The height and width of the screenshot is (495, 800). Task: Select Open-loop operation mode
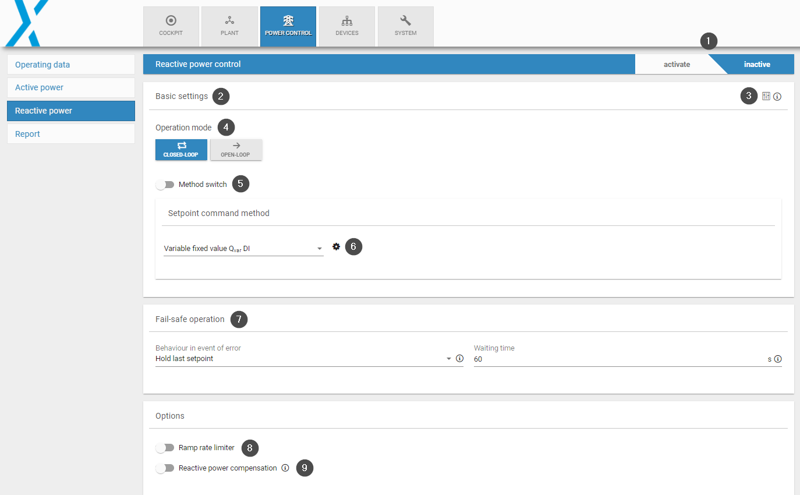coord(236,150)
